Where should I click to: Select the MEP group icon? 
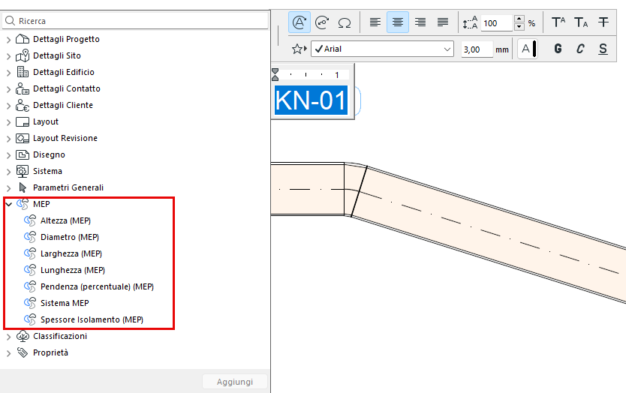point(23,204)
